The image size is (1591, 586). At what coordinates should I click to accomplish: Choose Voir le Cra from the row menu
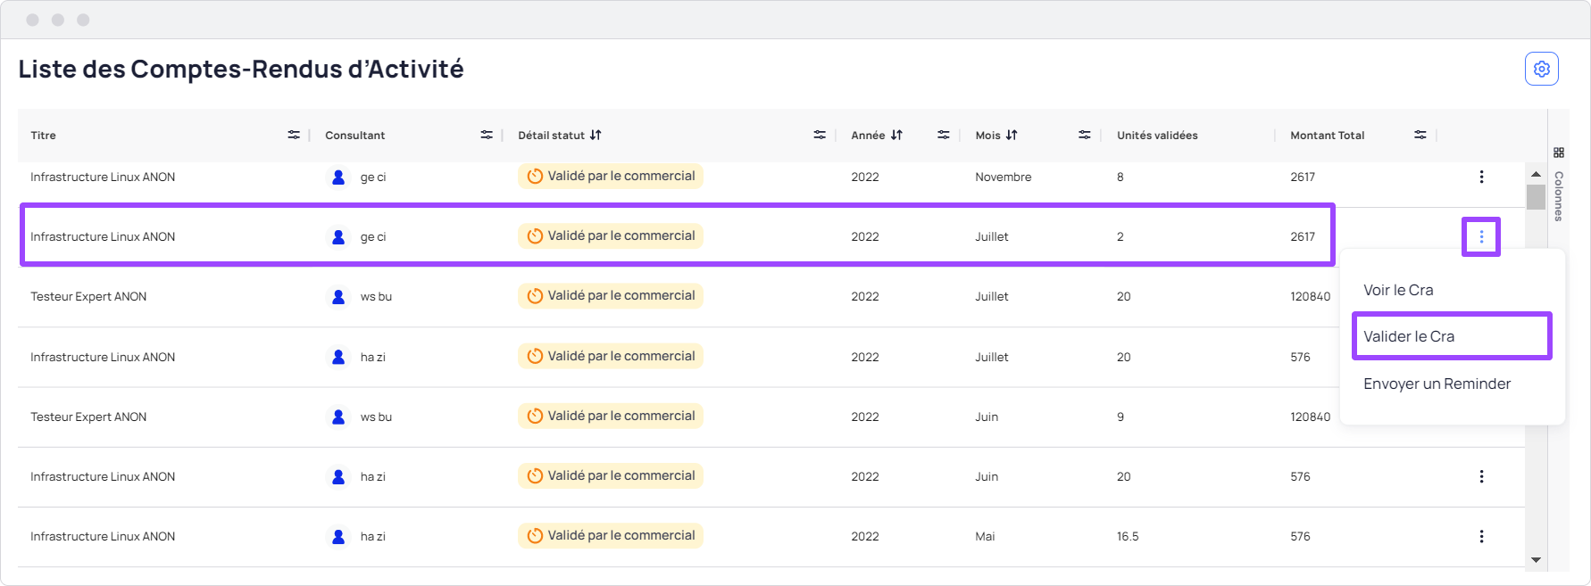[1398, 290]
